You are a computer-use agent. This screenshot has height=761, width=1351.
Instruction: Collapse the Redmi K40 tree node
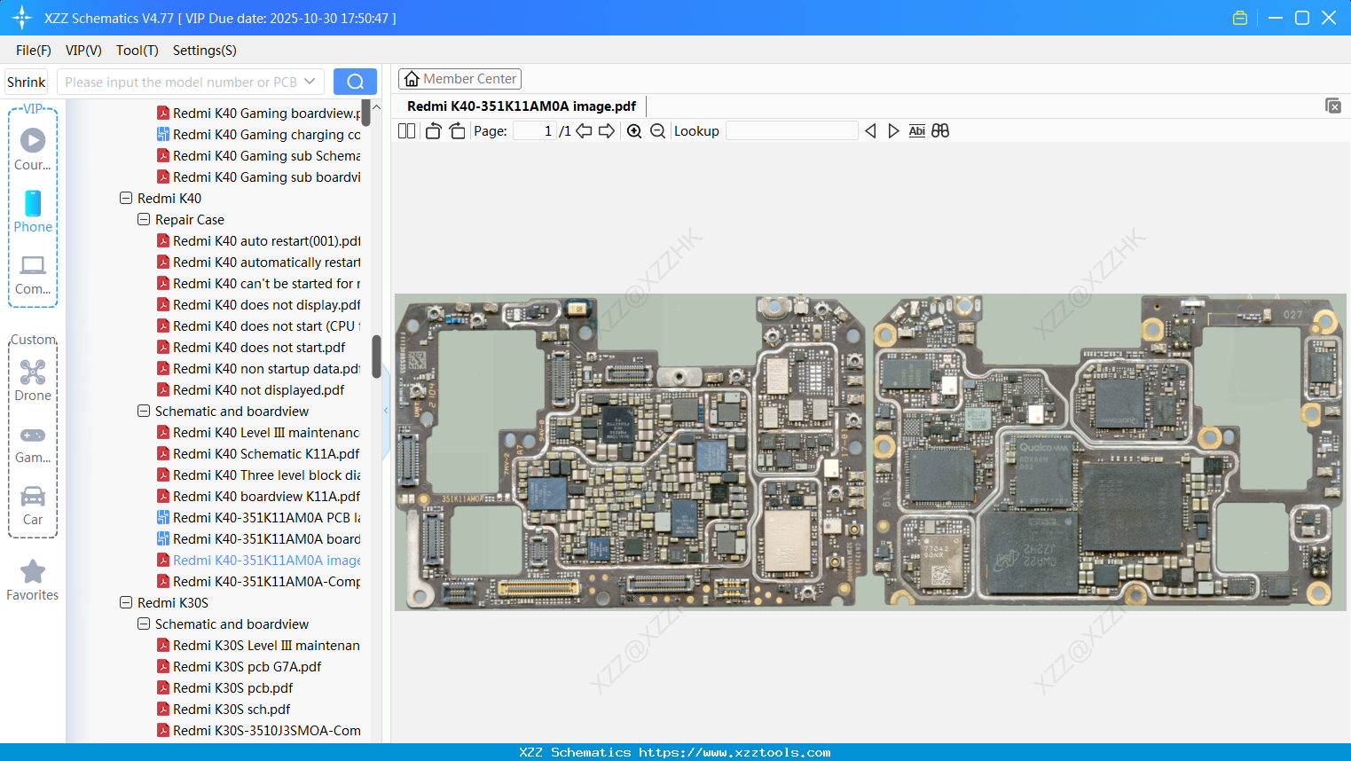[x=126, y=198]
